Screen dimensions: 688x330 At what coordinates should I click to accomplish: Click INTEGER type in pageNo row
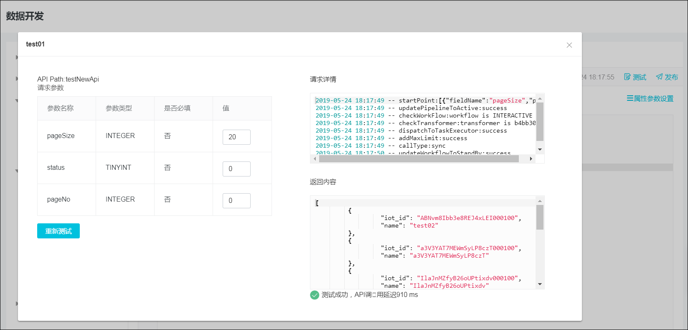[x=120, y=200]
